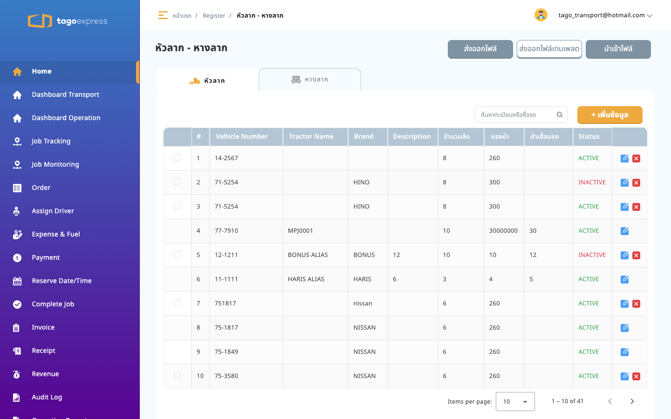Click the ส่งออกไฟล์ export button
Image resolution: width=671 pixels, height=419 pixels.
[480, 49]
